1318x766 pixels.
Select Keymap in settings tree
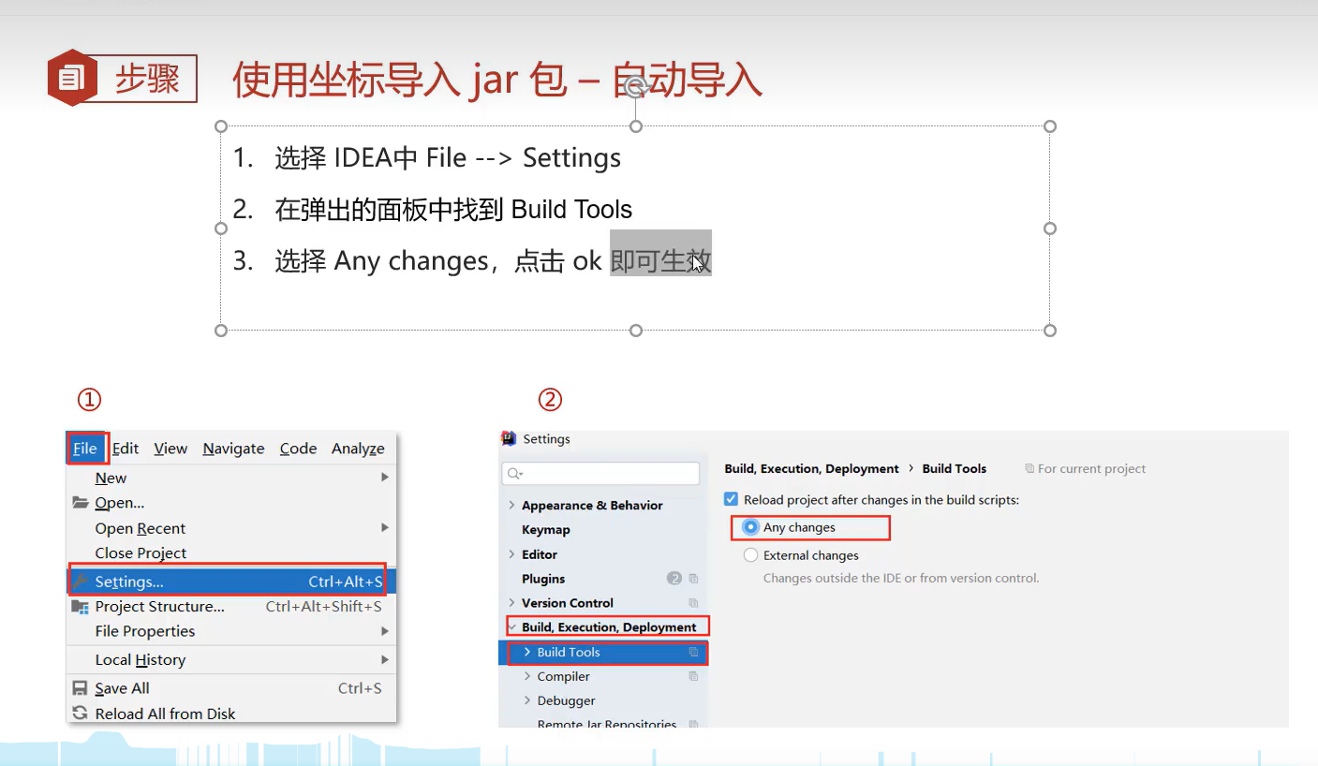pos(546,529)
